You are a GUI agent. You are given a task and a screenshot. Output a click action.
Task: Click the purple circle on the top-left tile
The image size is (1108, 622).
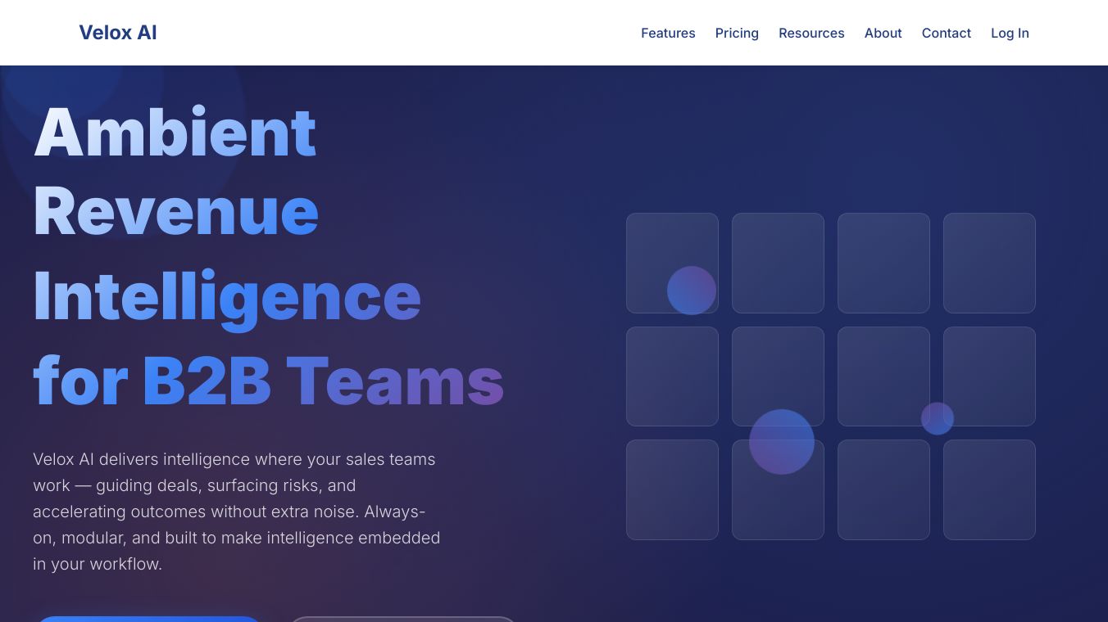coord(692,290)
